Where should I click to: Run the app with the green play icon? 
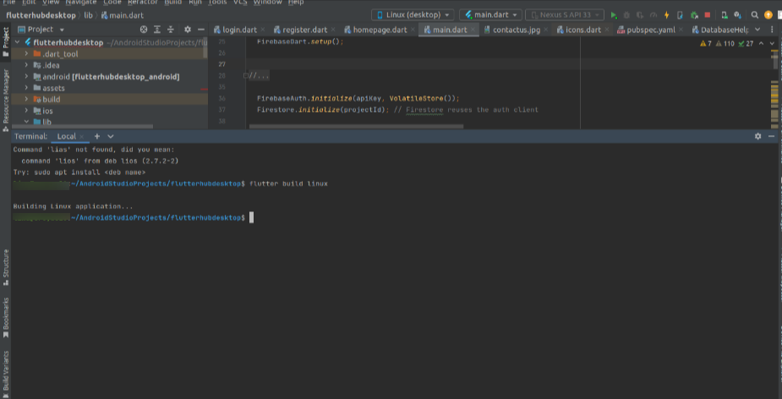point(615,15)
